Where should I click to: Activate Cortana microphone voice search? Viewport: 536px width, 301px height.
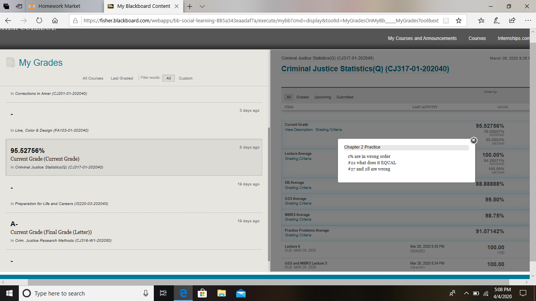(x=146, y=293)
